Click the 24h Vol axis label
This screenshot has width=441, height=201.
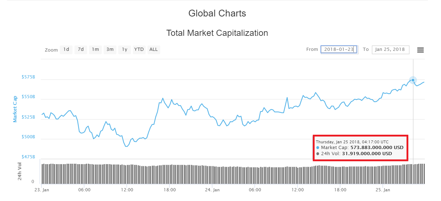click(20, 171)
